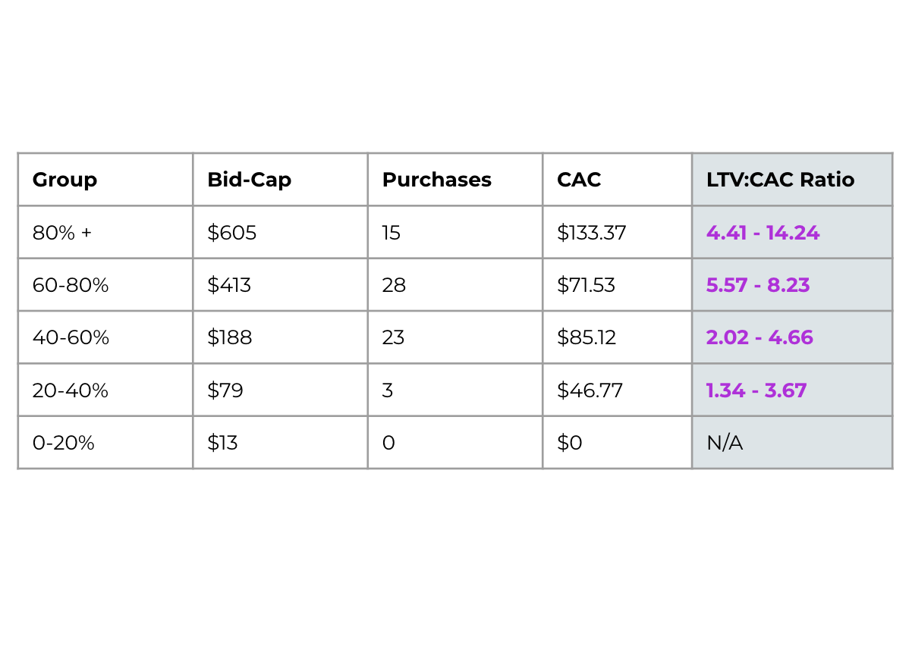Screen dimensions: 912x649
Task: Click the LTV:CAC Ratio header cell
Action: coord(792,180)
